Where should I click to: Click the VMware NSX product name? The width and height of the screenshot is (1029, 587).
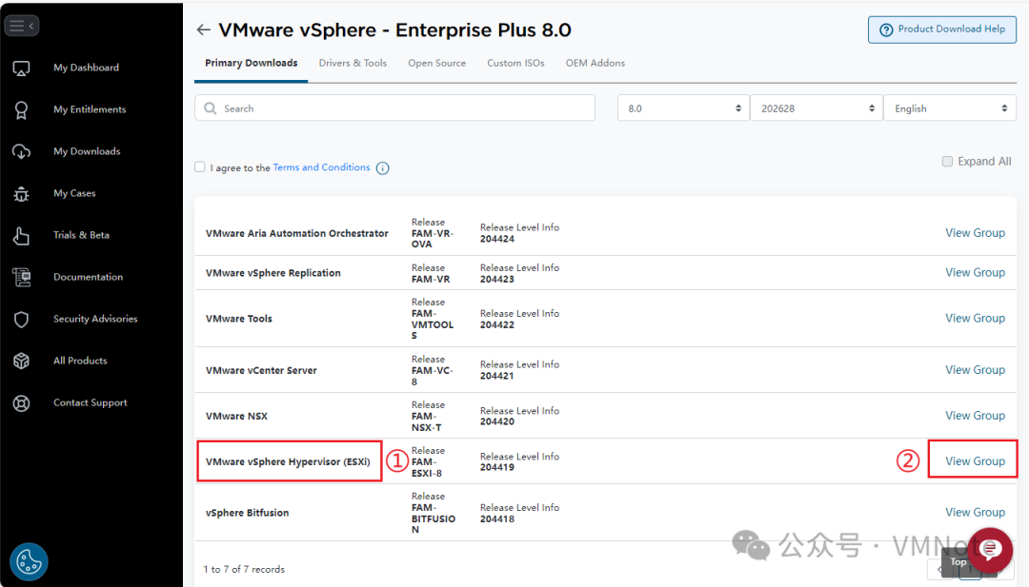[236, 416]
